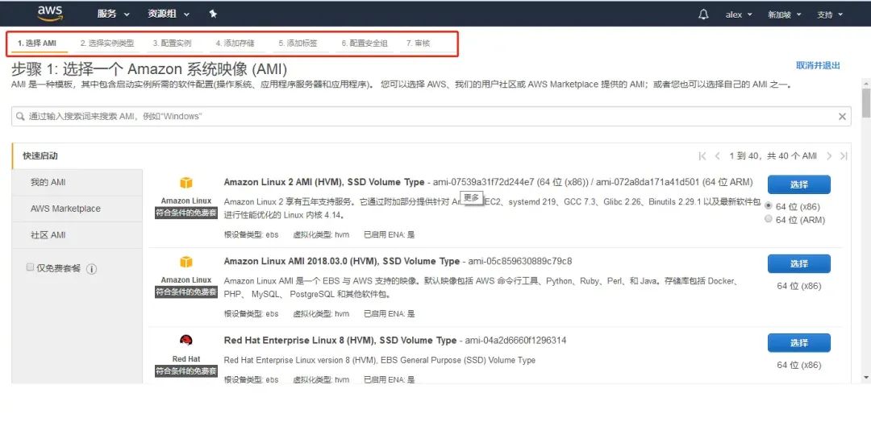Image resolution: width=871 pixels, height=422 pixels.
Task: Open the pin shortcuts icon
Action: [x=213, y=14]
